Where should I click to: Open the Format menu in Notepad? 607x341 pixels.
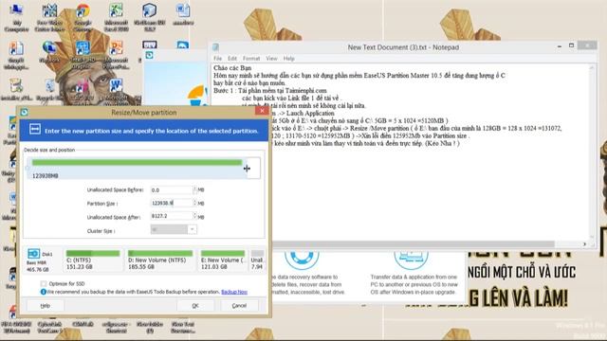coord(251,59)
